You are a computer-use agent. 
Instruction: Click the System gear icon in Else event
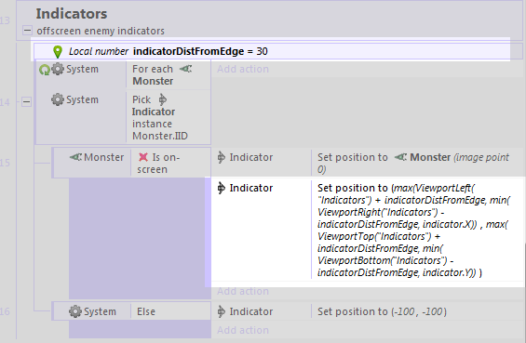coord(75,311)
